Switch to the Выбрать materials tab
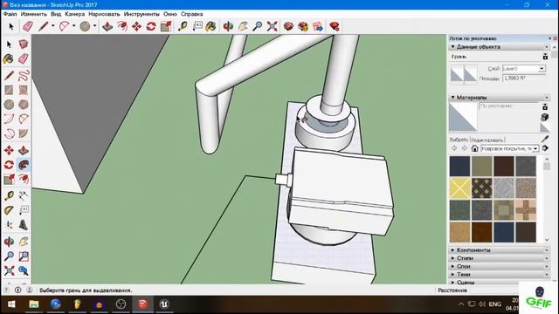 [x=459, y=140]
